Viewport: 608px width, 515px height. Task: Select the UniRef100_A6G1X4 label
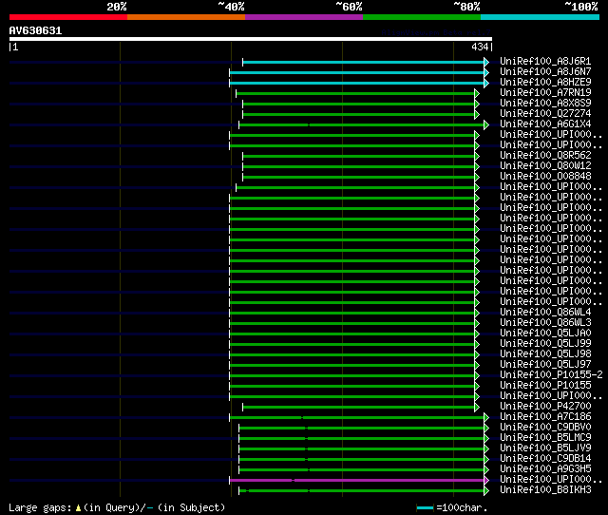tap(545, 124)
